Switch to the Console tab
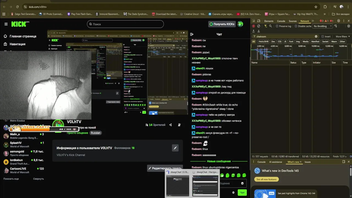Viewport: 352px width, 198px height. [x=281, y=21]
